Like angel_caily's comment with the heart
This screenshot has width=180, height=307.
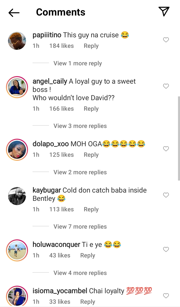click(166, 86)
